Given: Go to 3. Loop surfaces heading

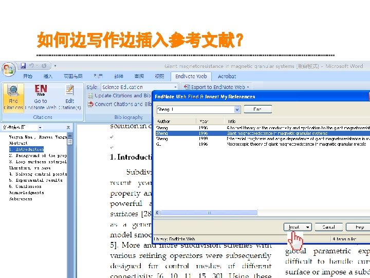Looking at the screenshot, I should pyautogui.click(x=38, y=162).
